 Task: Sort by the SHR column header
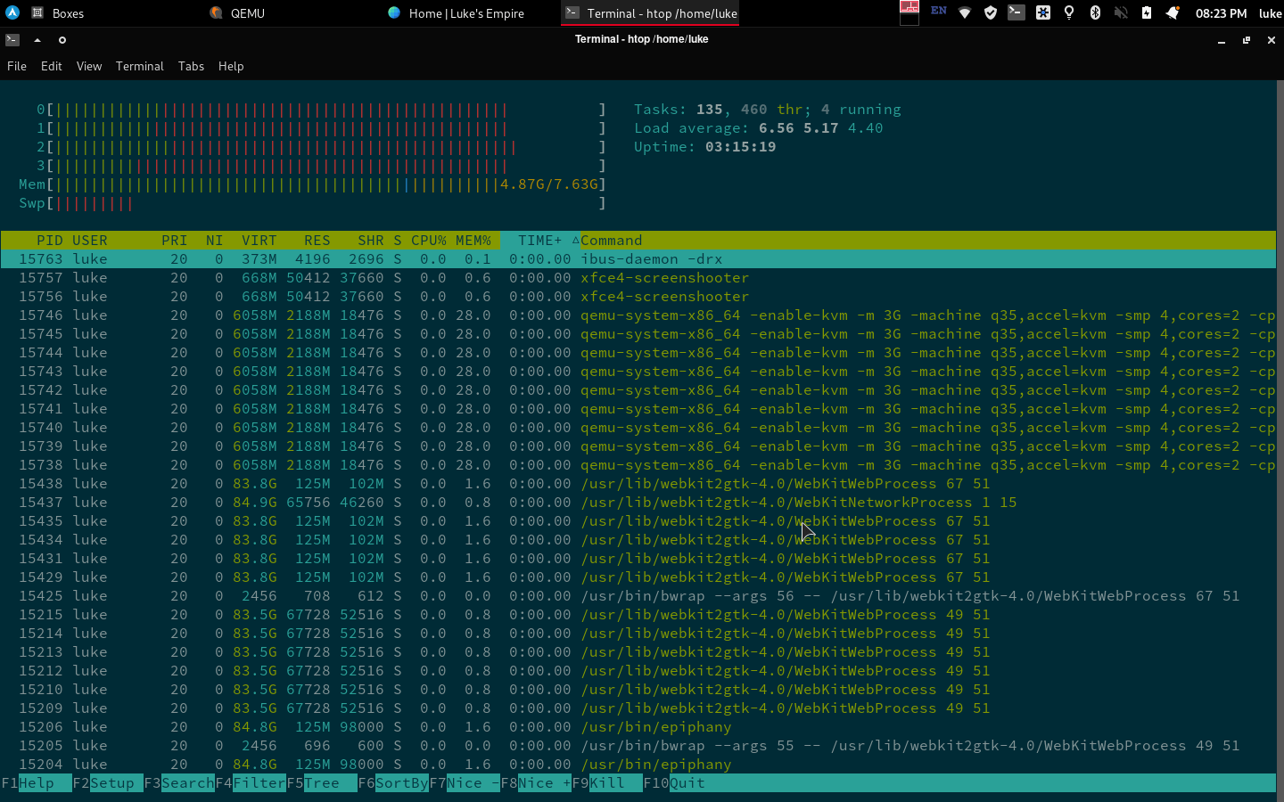[x=371, y=241]
